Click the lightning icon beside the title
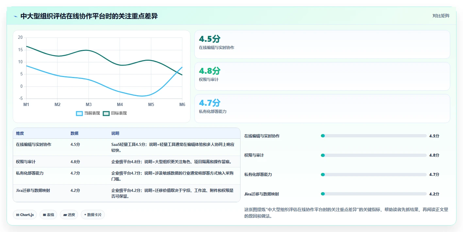This screenshot has height=232, width=463. coord(15,16)
